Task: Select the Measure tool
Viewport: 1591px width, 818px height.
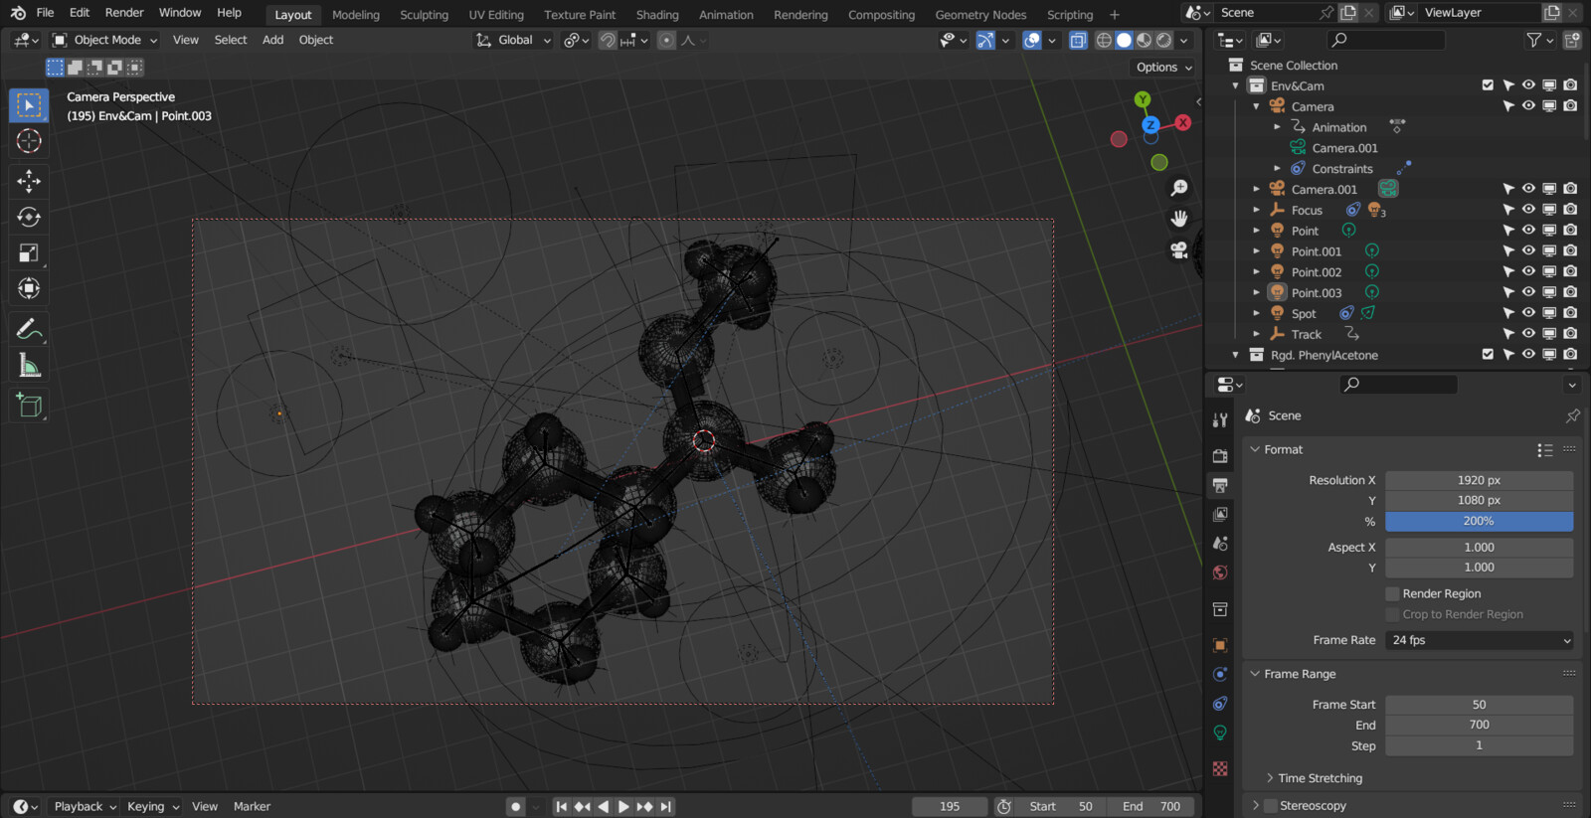Action: (x=29, y=366)
